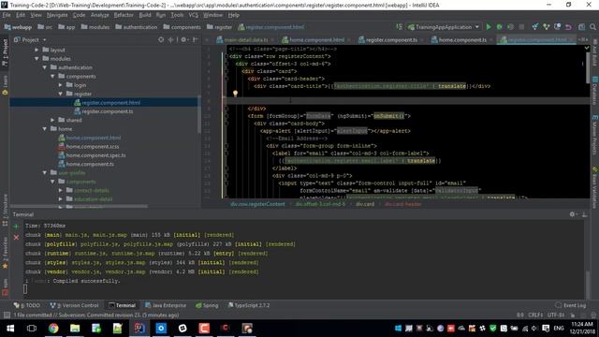Open new terminal session with green plus
Screen dimensions: 599x337
point(16,227)
